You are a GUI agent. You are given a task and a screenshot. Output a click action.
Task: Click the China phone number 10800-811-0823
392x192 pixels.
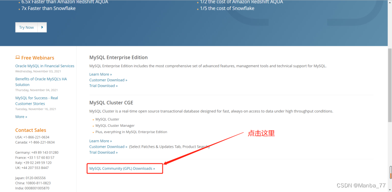coord(38,183)
